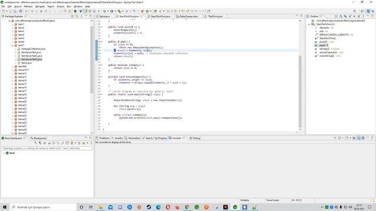The image size is (376, 211).
Task: Click the Package Explorer vertical scrollbar thumb
Action: tap(92, 60)
